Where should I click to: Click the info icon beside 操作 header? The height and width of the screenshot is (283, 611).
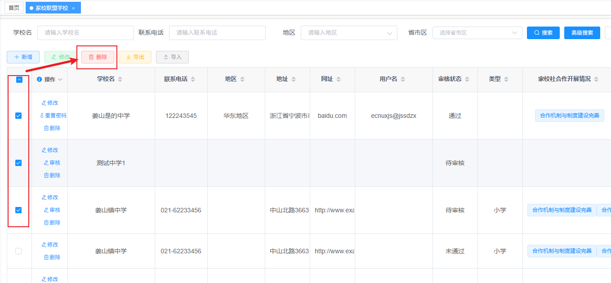[x=40, y=79]
